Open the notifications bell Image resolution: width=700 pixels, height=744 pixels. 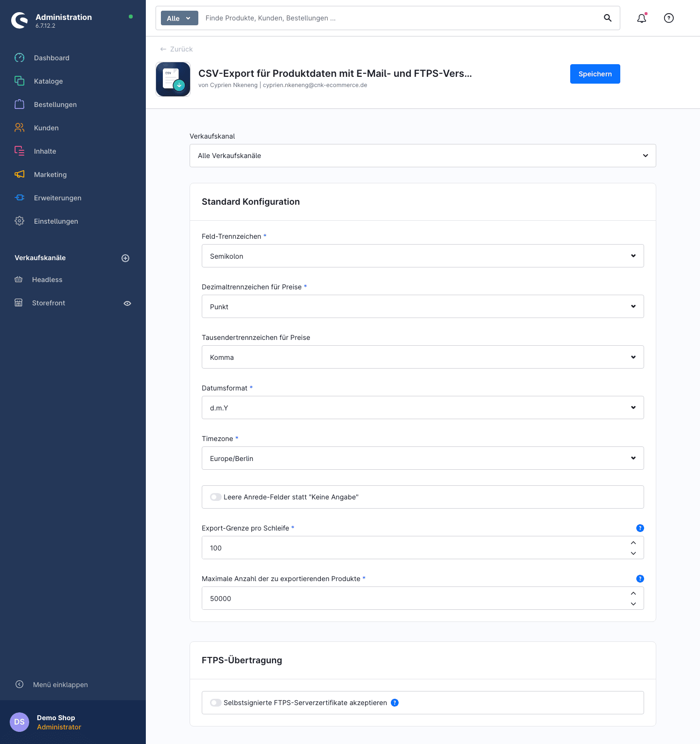pos(642,18)
